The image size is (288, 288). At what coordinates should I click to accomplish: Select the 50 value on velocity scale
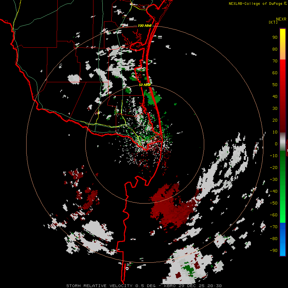275,85
